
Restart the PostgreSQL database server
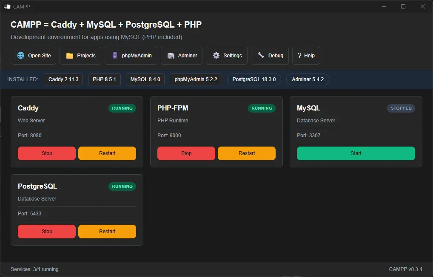(x=107, y=231)
